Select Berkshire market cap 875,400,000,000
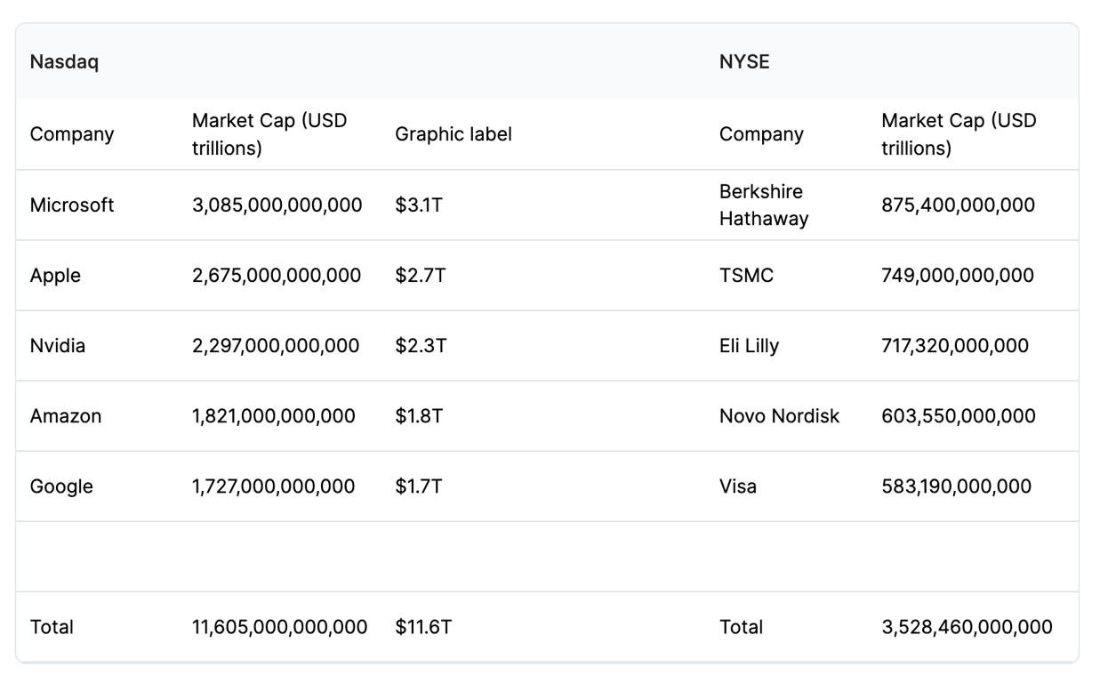This screenshot has width=1100, height=683. click(x=959, y=205)
